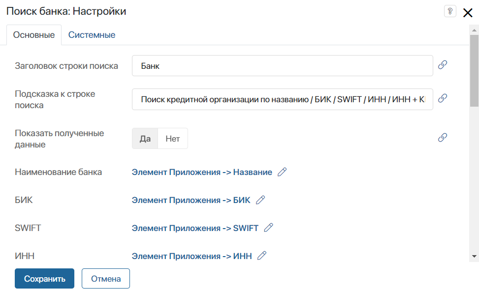The height and width of the screenshot is (291, 479).
Task: Select Да for showing received data
Action: click(145, 139)
